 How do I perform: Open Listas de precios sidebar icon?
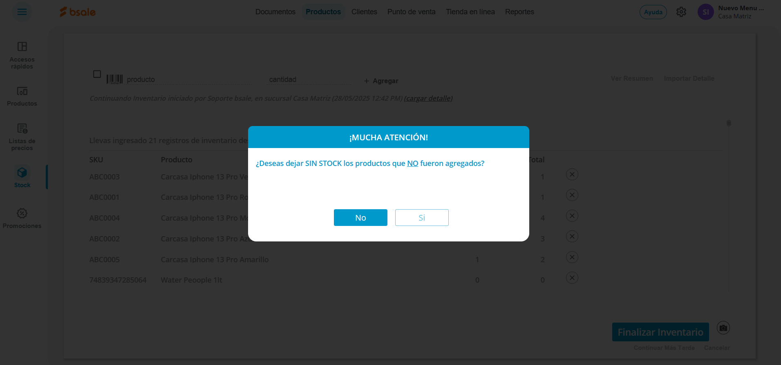pyautogui.click(x=22, y=137)
